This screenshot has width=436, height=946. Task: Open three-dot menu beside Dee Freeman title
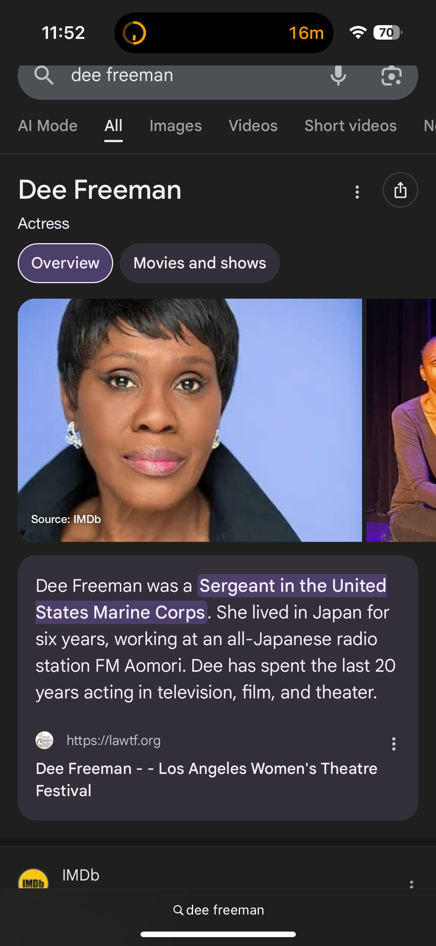click(x=357, y=192)
